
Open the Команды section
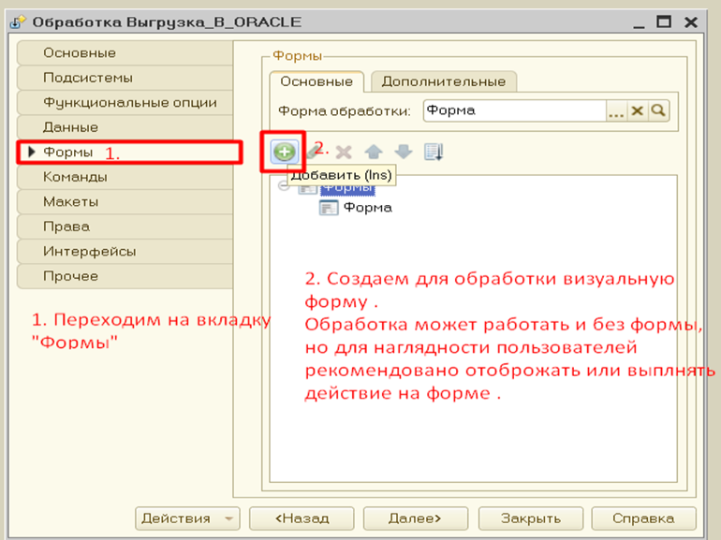coord(125,177)
